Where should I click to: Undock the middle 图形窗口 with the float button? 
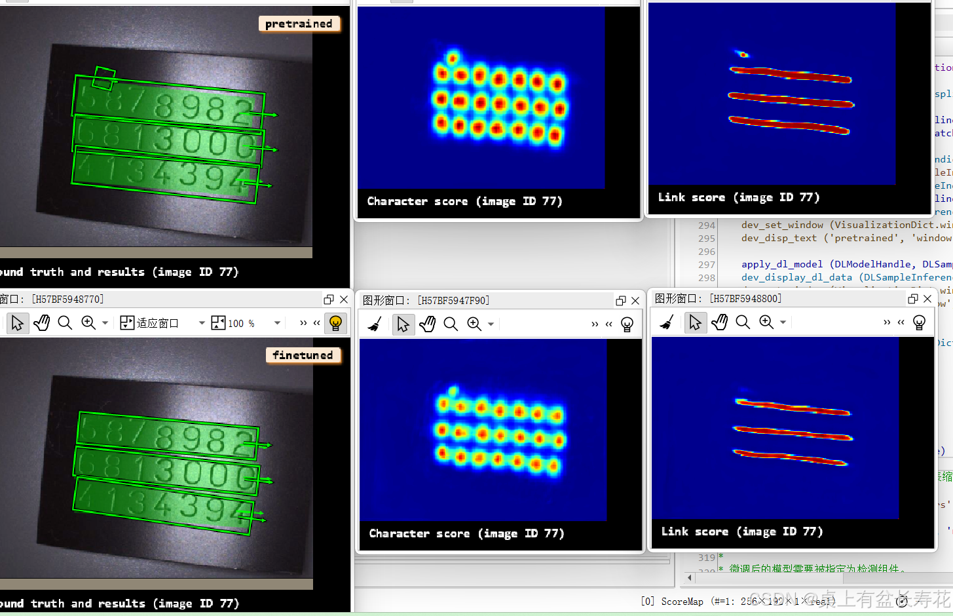point(620,299)
